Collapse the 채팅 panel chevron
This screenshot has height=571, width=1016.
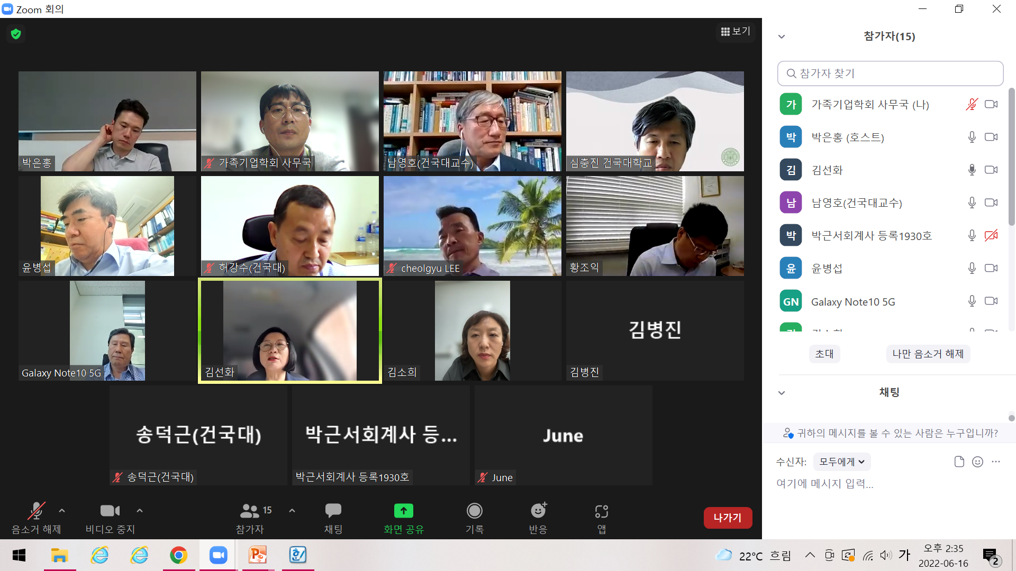click(782, 393)
